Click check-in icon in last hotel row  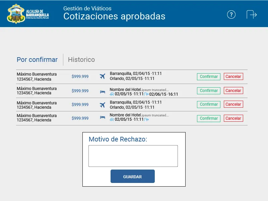click(x=112, y=119)
